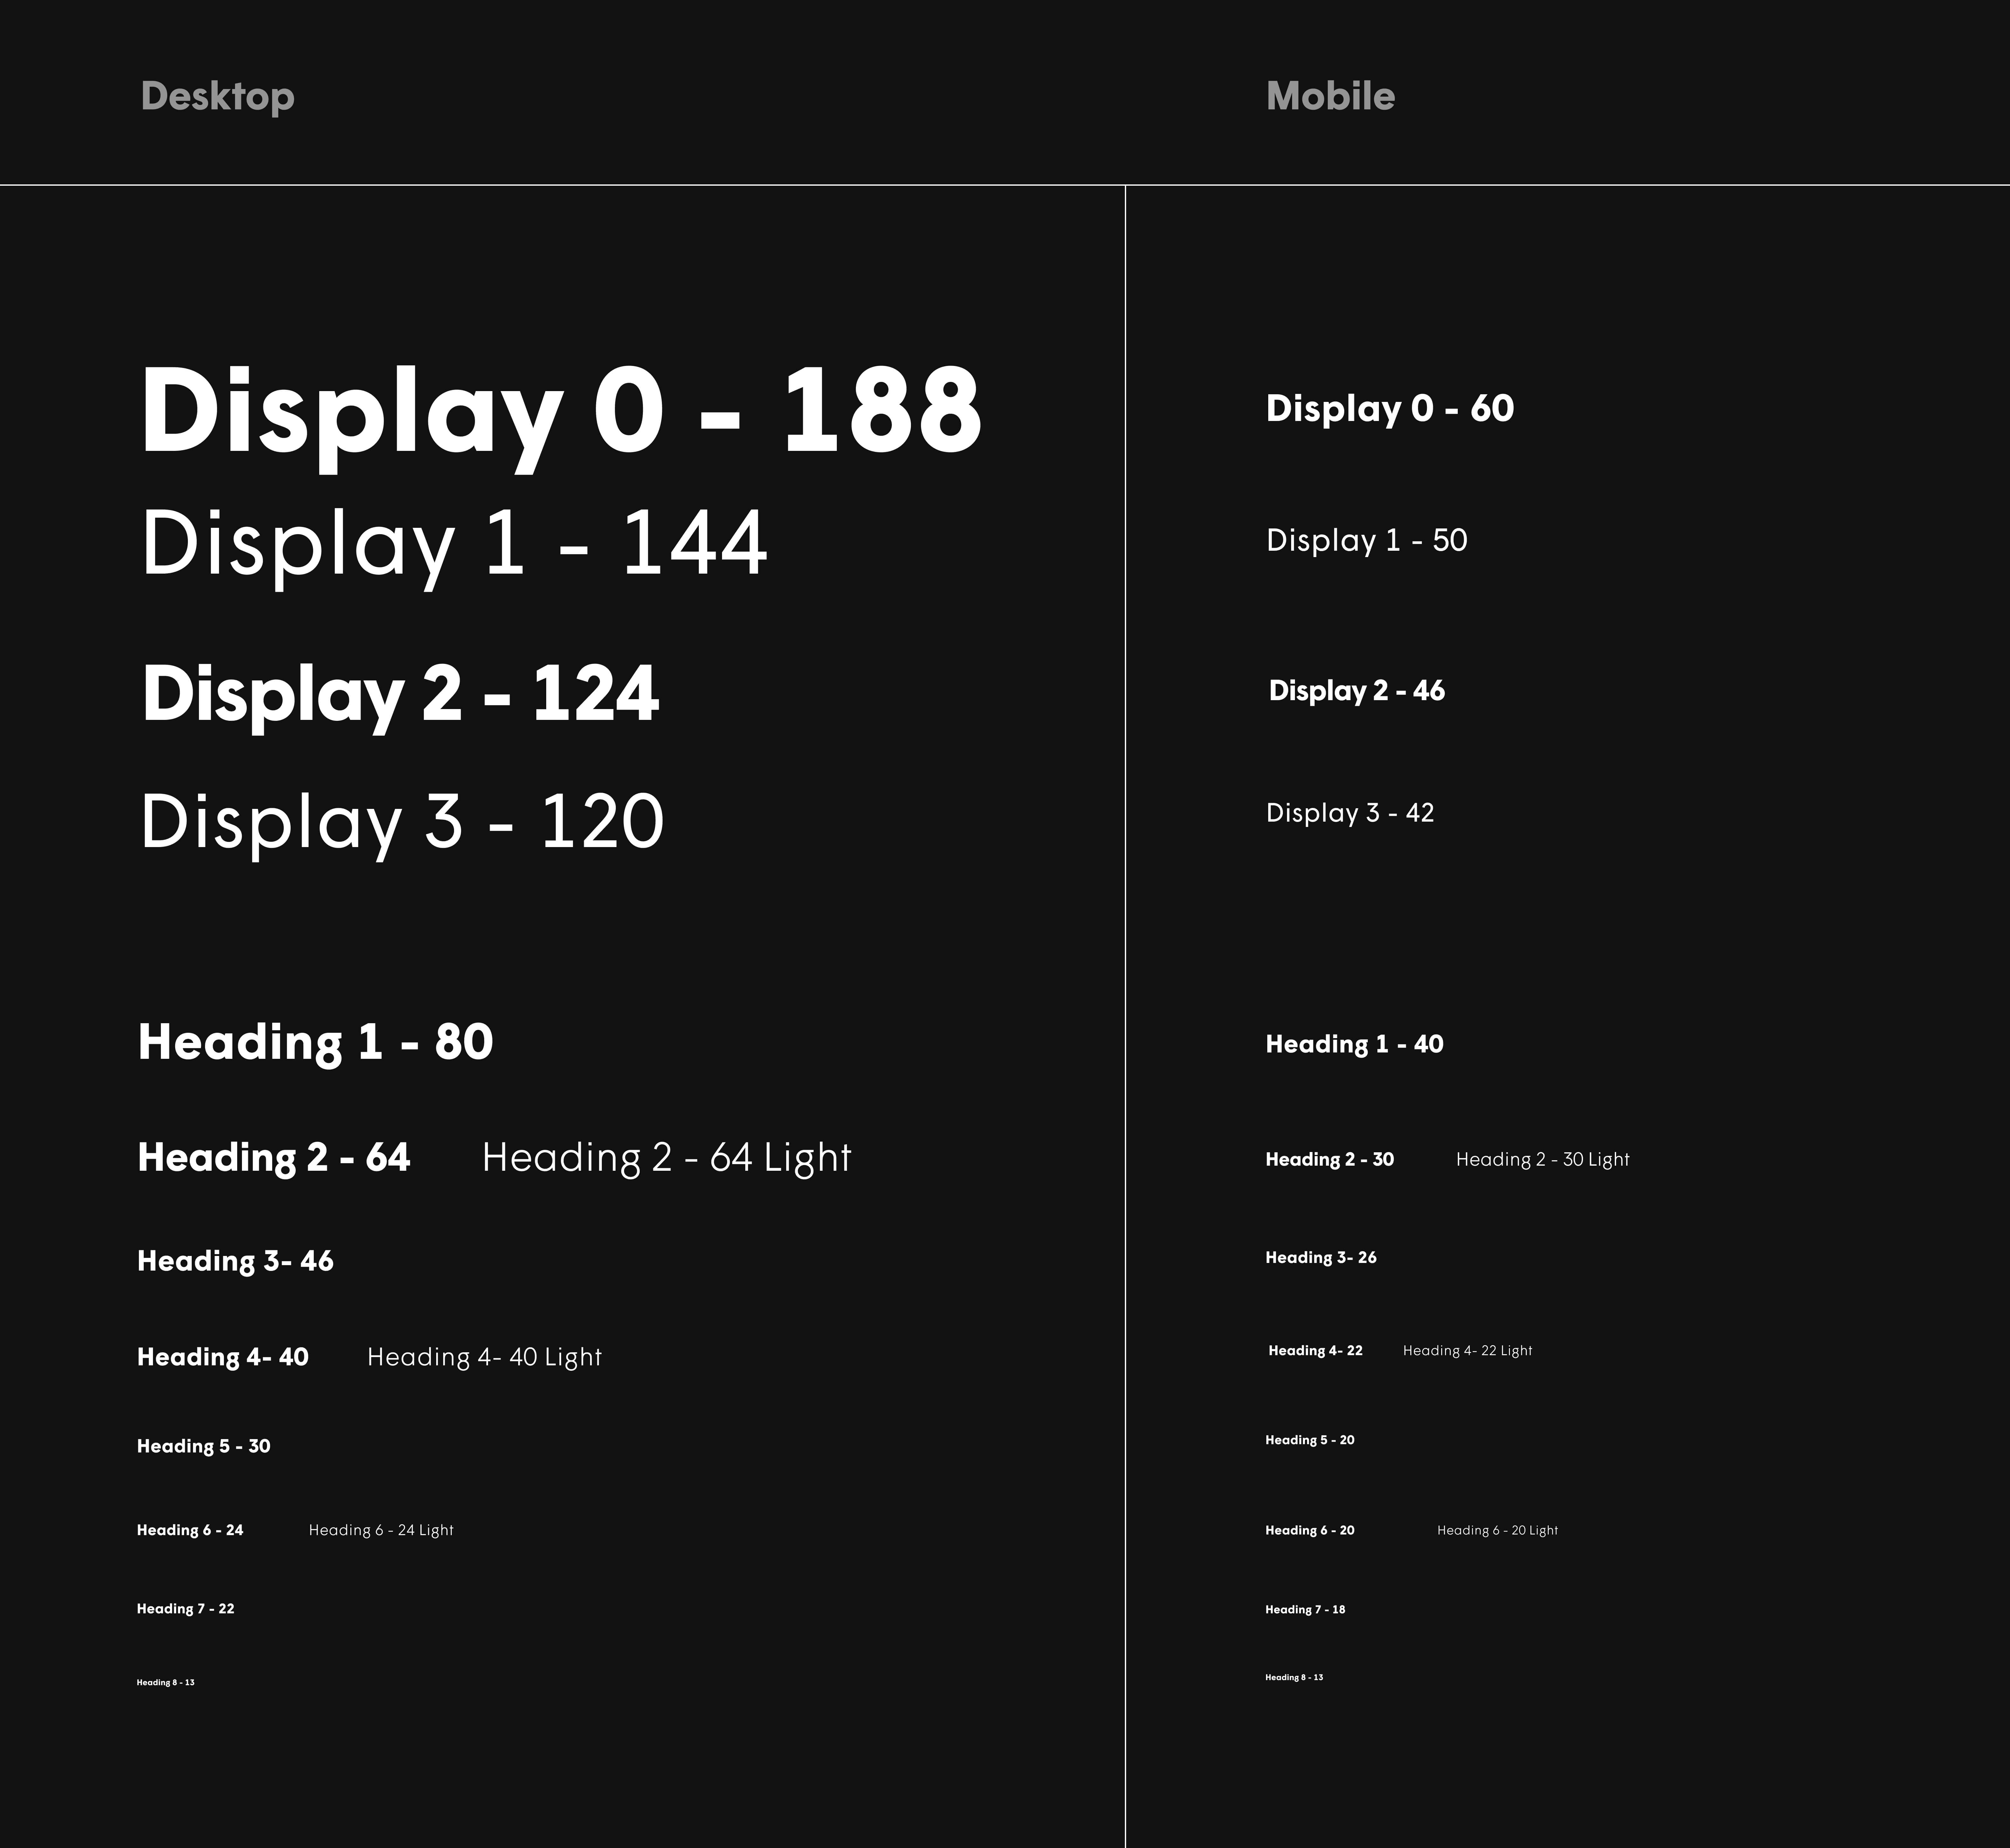Select bold 'Heading 2 - 30' sample
Screen dimensions: 2010x1848
coord(1330,1160)
